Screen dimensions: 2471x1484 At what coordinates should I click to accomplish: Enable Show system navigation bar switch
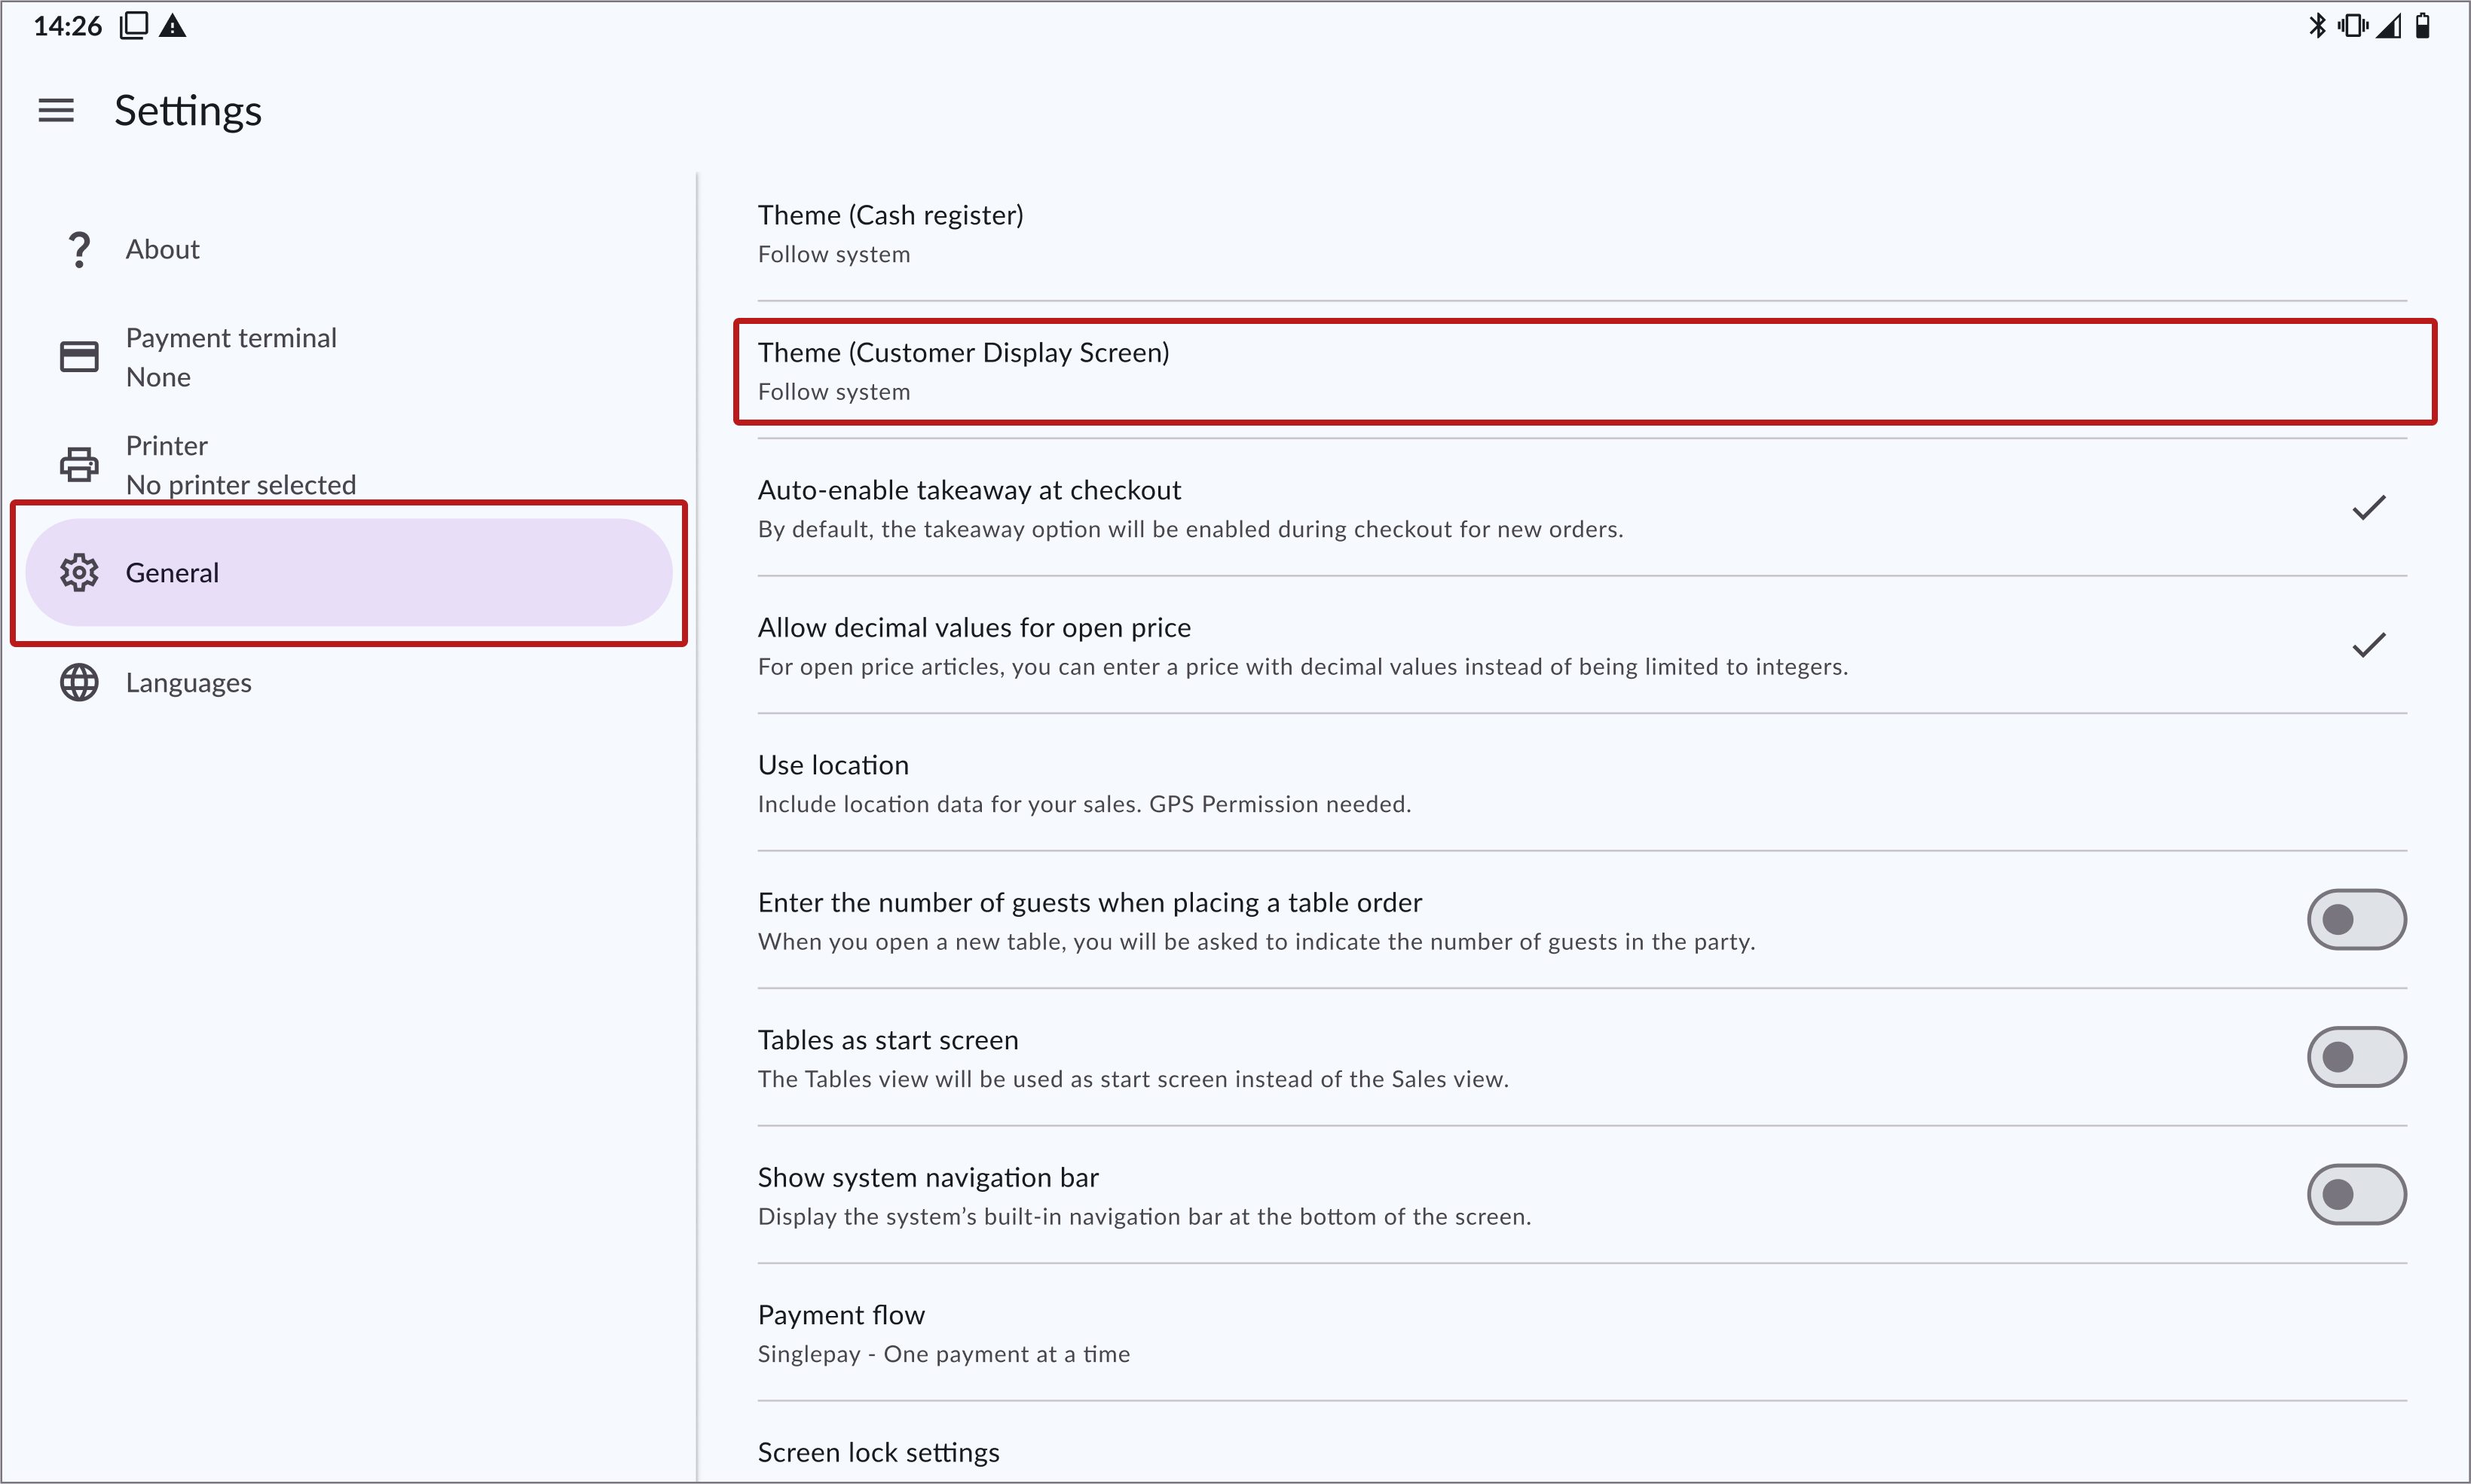pos(2357,1195)
